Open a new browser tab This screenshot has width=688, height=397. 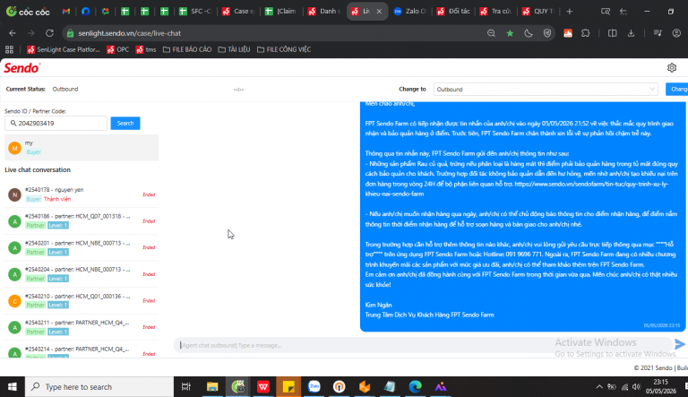[x=569, y=12]
